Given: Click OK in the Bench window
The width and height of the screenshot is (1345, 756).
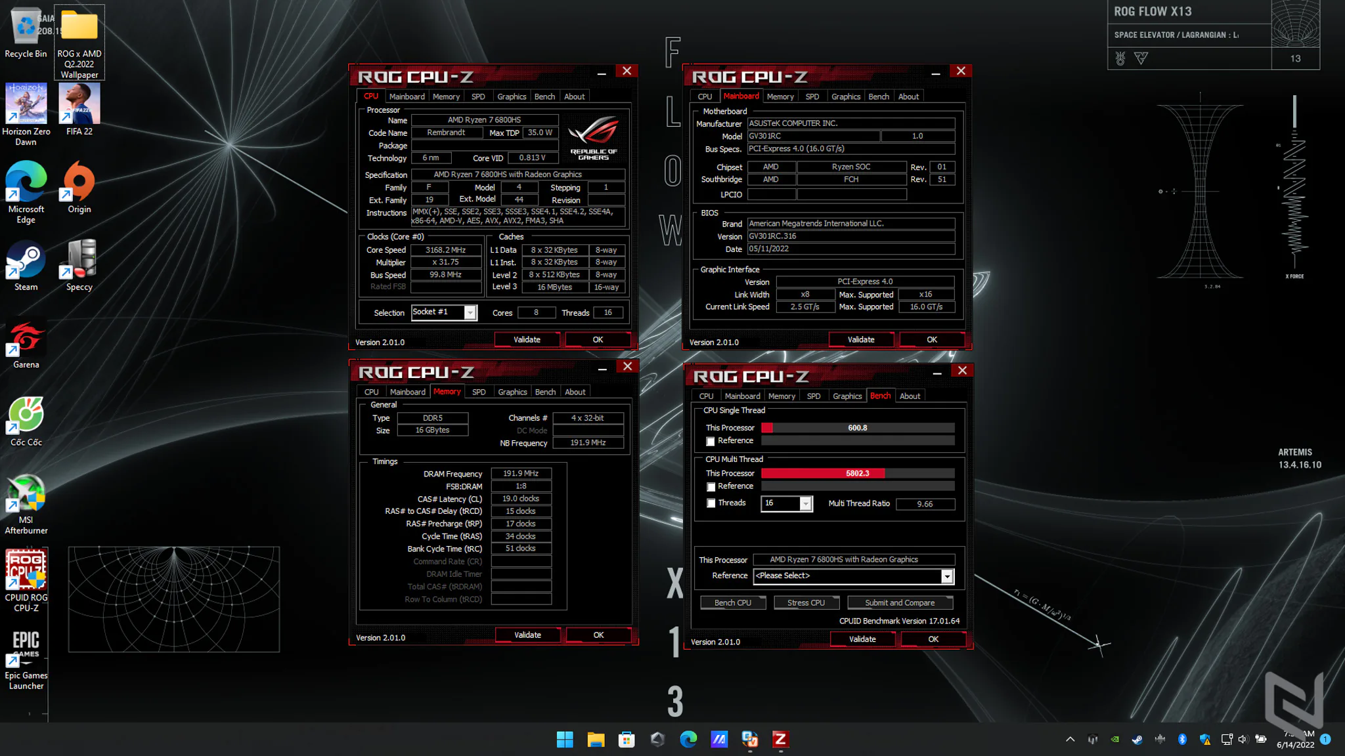Looking at the screenshot, I should [933, 639].
